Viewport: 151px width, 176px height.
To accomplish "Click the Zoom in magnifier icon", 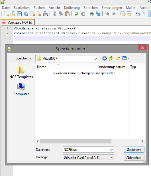I will [107, 14].
